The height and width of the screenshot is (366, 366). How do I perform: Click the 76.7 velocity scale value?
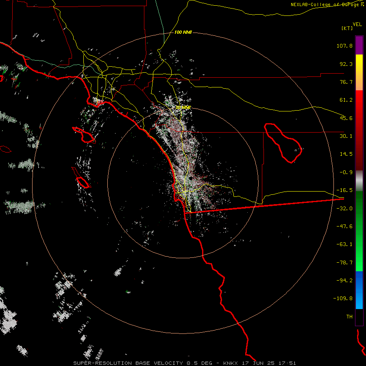tap(346, 82)
